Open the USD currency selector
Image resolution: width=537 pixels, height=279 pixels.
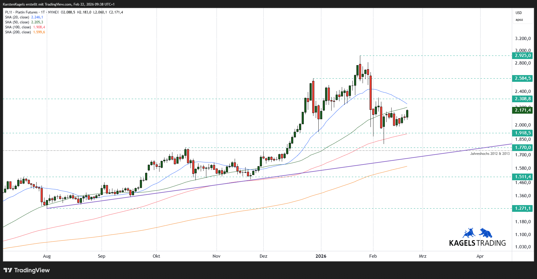click(x=519, y=13)
